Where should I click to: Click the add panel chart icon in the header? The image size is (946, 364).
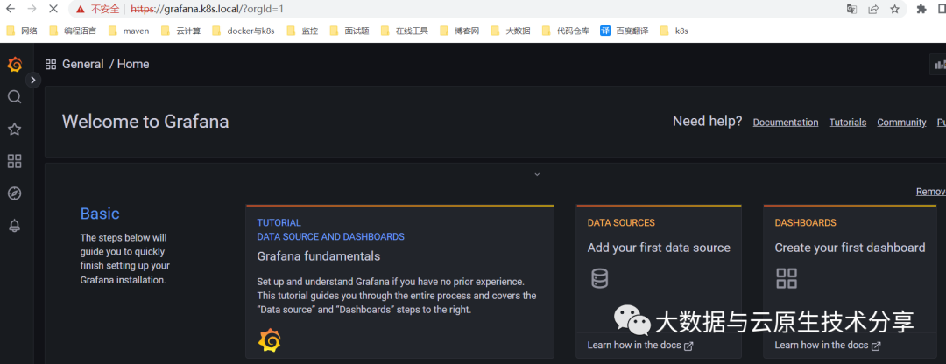(939, 65)
